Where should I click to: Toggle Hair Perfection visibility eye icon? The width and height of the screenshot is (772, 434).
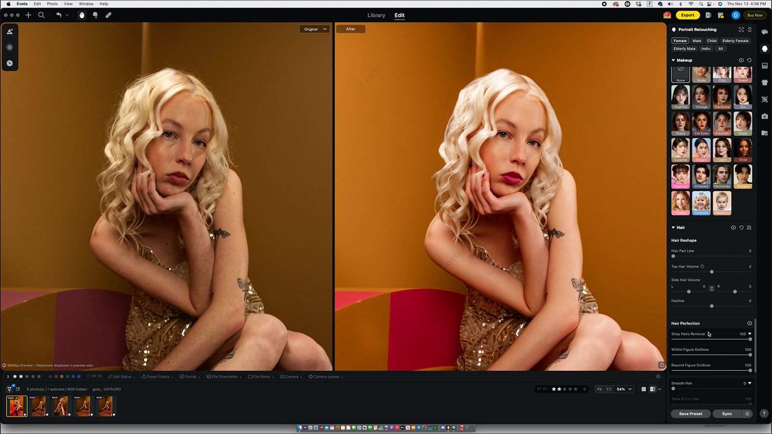click(x=749, y=324)
